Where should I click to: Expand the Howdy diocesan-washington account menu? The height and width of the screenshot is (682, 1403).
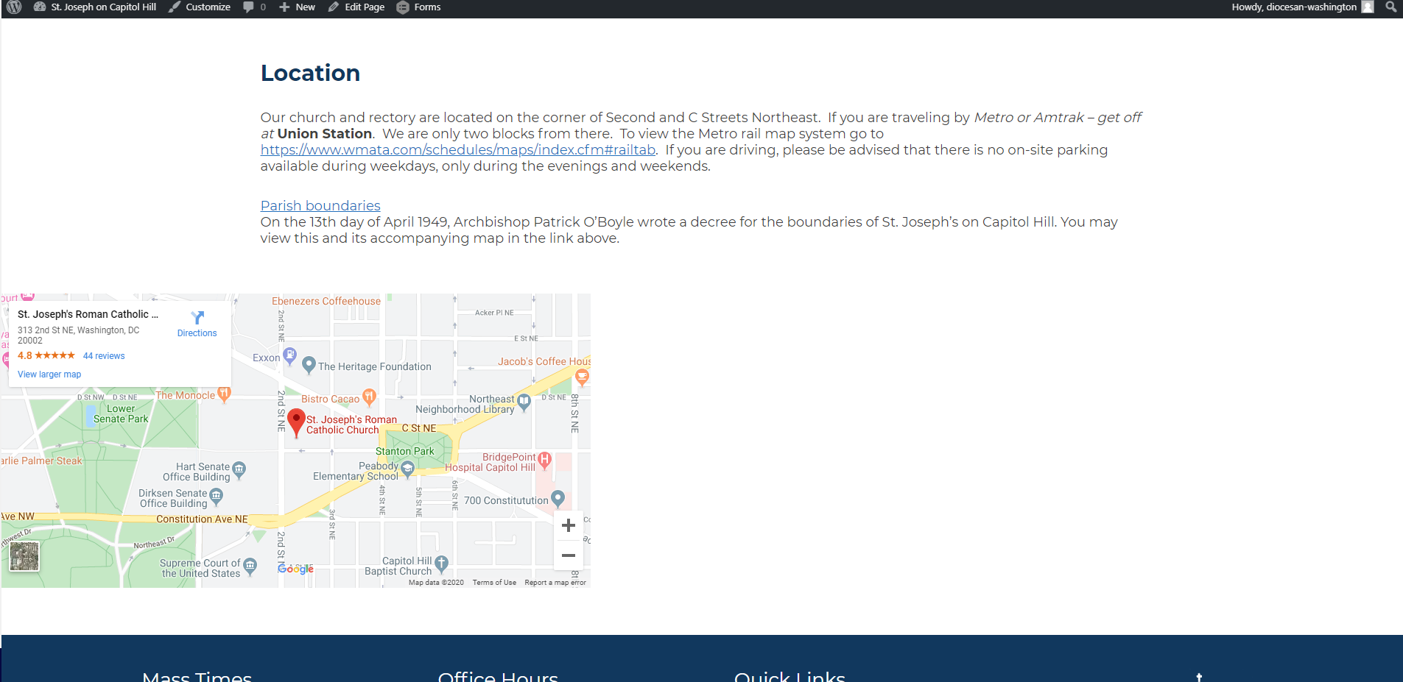point(1301,7)
